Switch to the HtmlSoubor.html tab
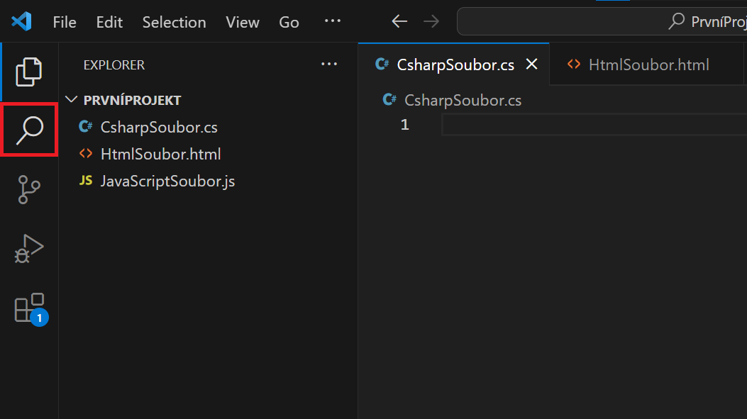Screen dimensions: 747x419 click(648, 64)
